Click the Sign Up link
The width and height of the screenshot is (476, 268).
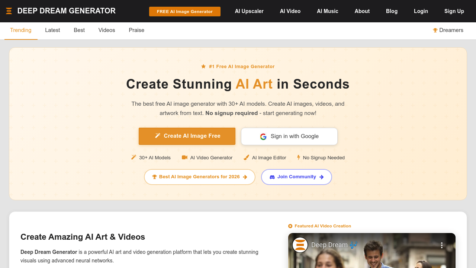(x=454, y=11)
